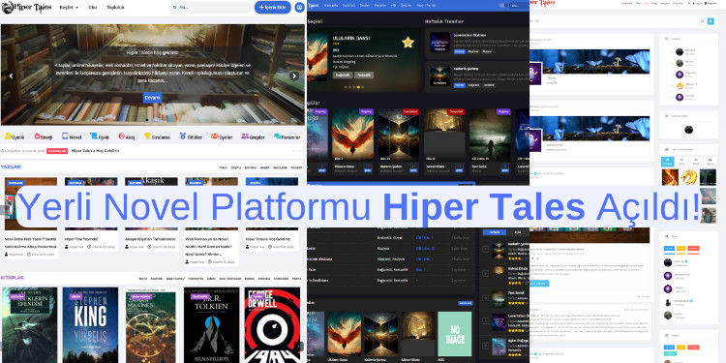This screenshot has width=726, height=363.
Task: Open the golden dragon avatar thumbnail
Action: click(689, 177)
